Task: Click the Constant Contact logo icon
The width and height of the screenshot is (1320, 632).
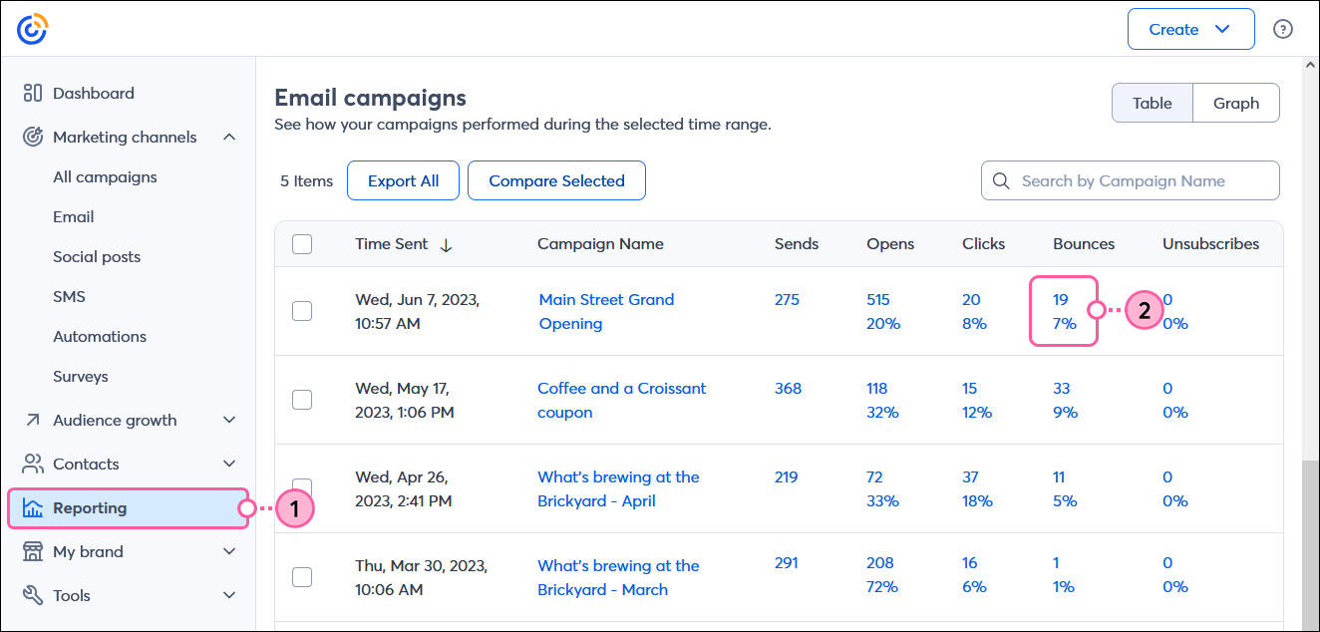Action: (x=32, y=29)
